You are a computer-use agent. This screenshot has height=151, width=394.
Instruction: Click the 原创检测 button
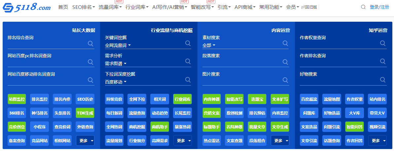click(234, 113)
